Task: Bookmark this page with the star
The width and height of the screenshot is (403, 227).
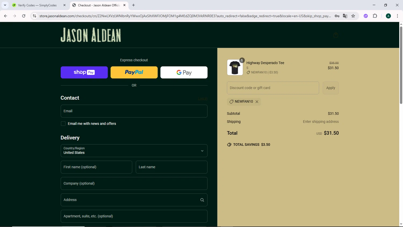Action: tap(353, 16)
